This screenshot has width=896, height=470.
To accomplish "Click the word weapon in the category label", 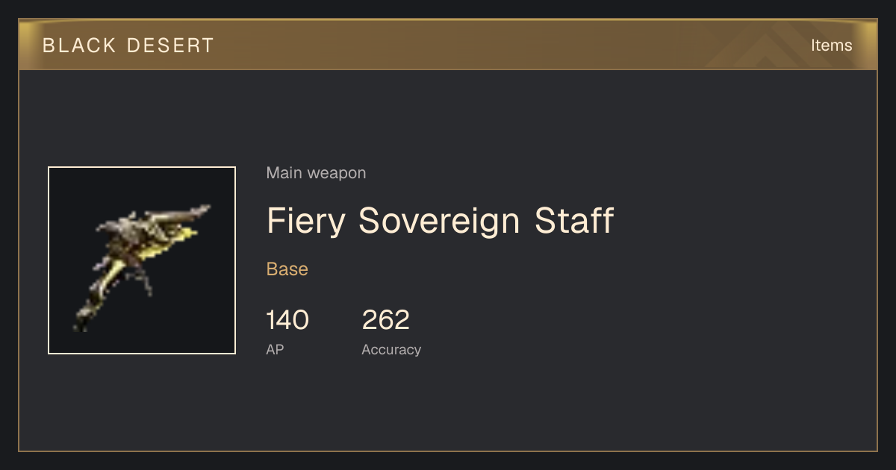I will 337,173.
